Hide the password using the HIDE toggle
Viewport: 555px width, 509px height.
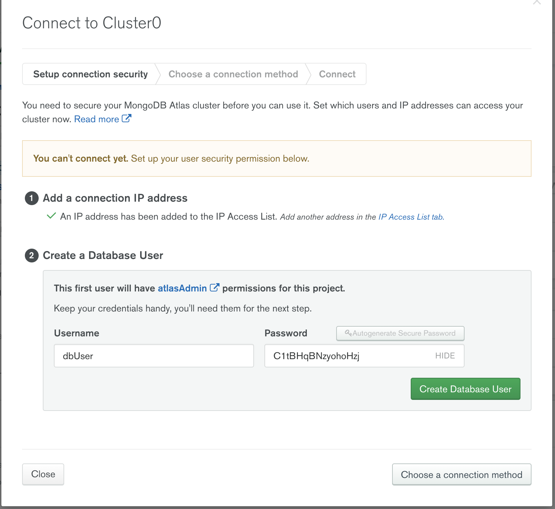point(445,356)
